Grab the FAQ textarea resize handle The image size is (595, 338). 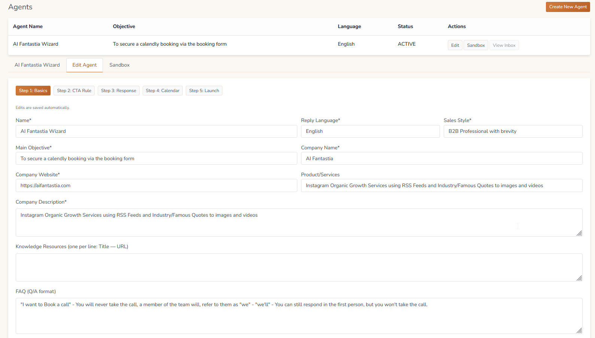[579, 331]
